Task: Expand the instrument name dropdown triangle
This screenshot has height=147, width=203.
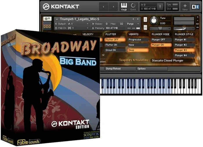Action: click(57, 19)
